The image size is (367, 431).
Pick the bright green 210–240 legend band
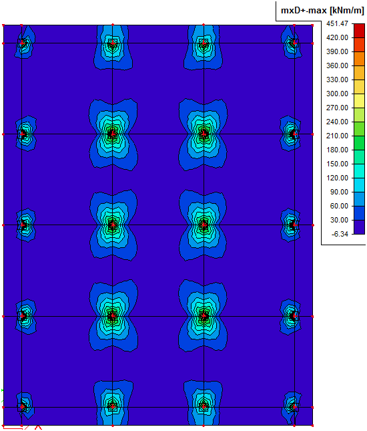(x=359, y=129)
